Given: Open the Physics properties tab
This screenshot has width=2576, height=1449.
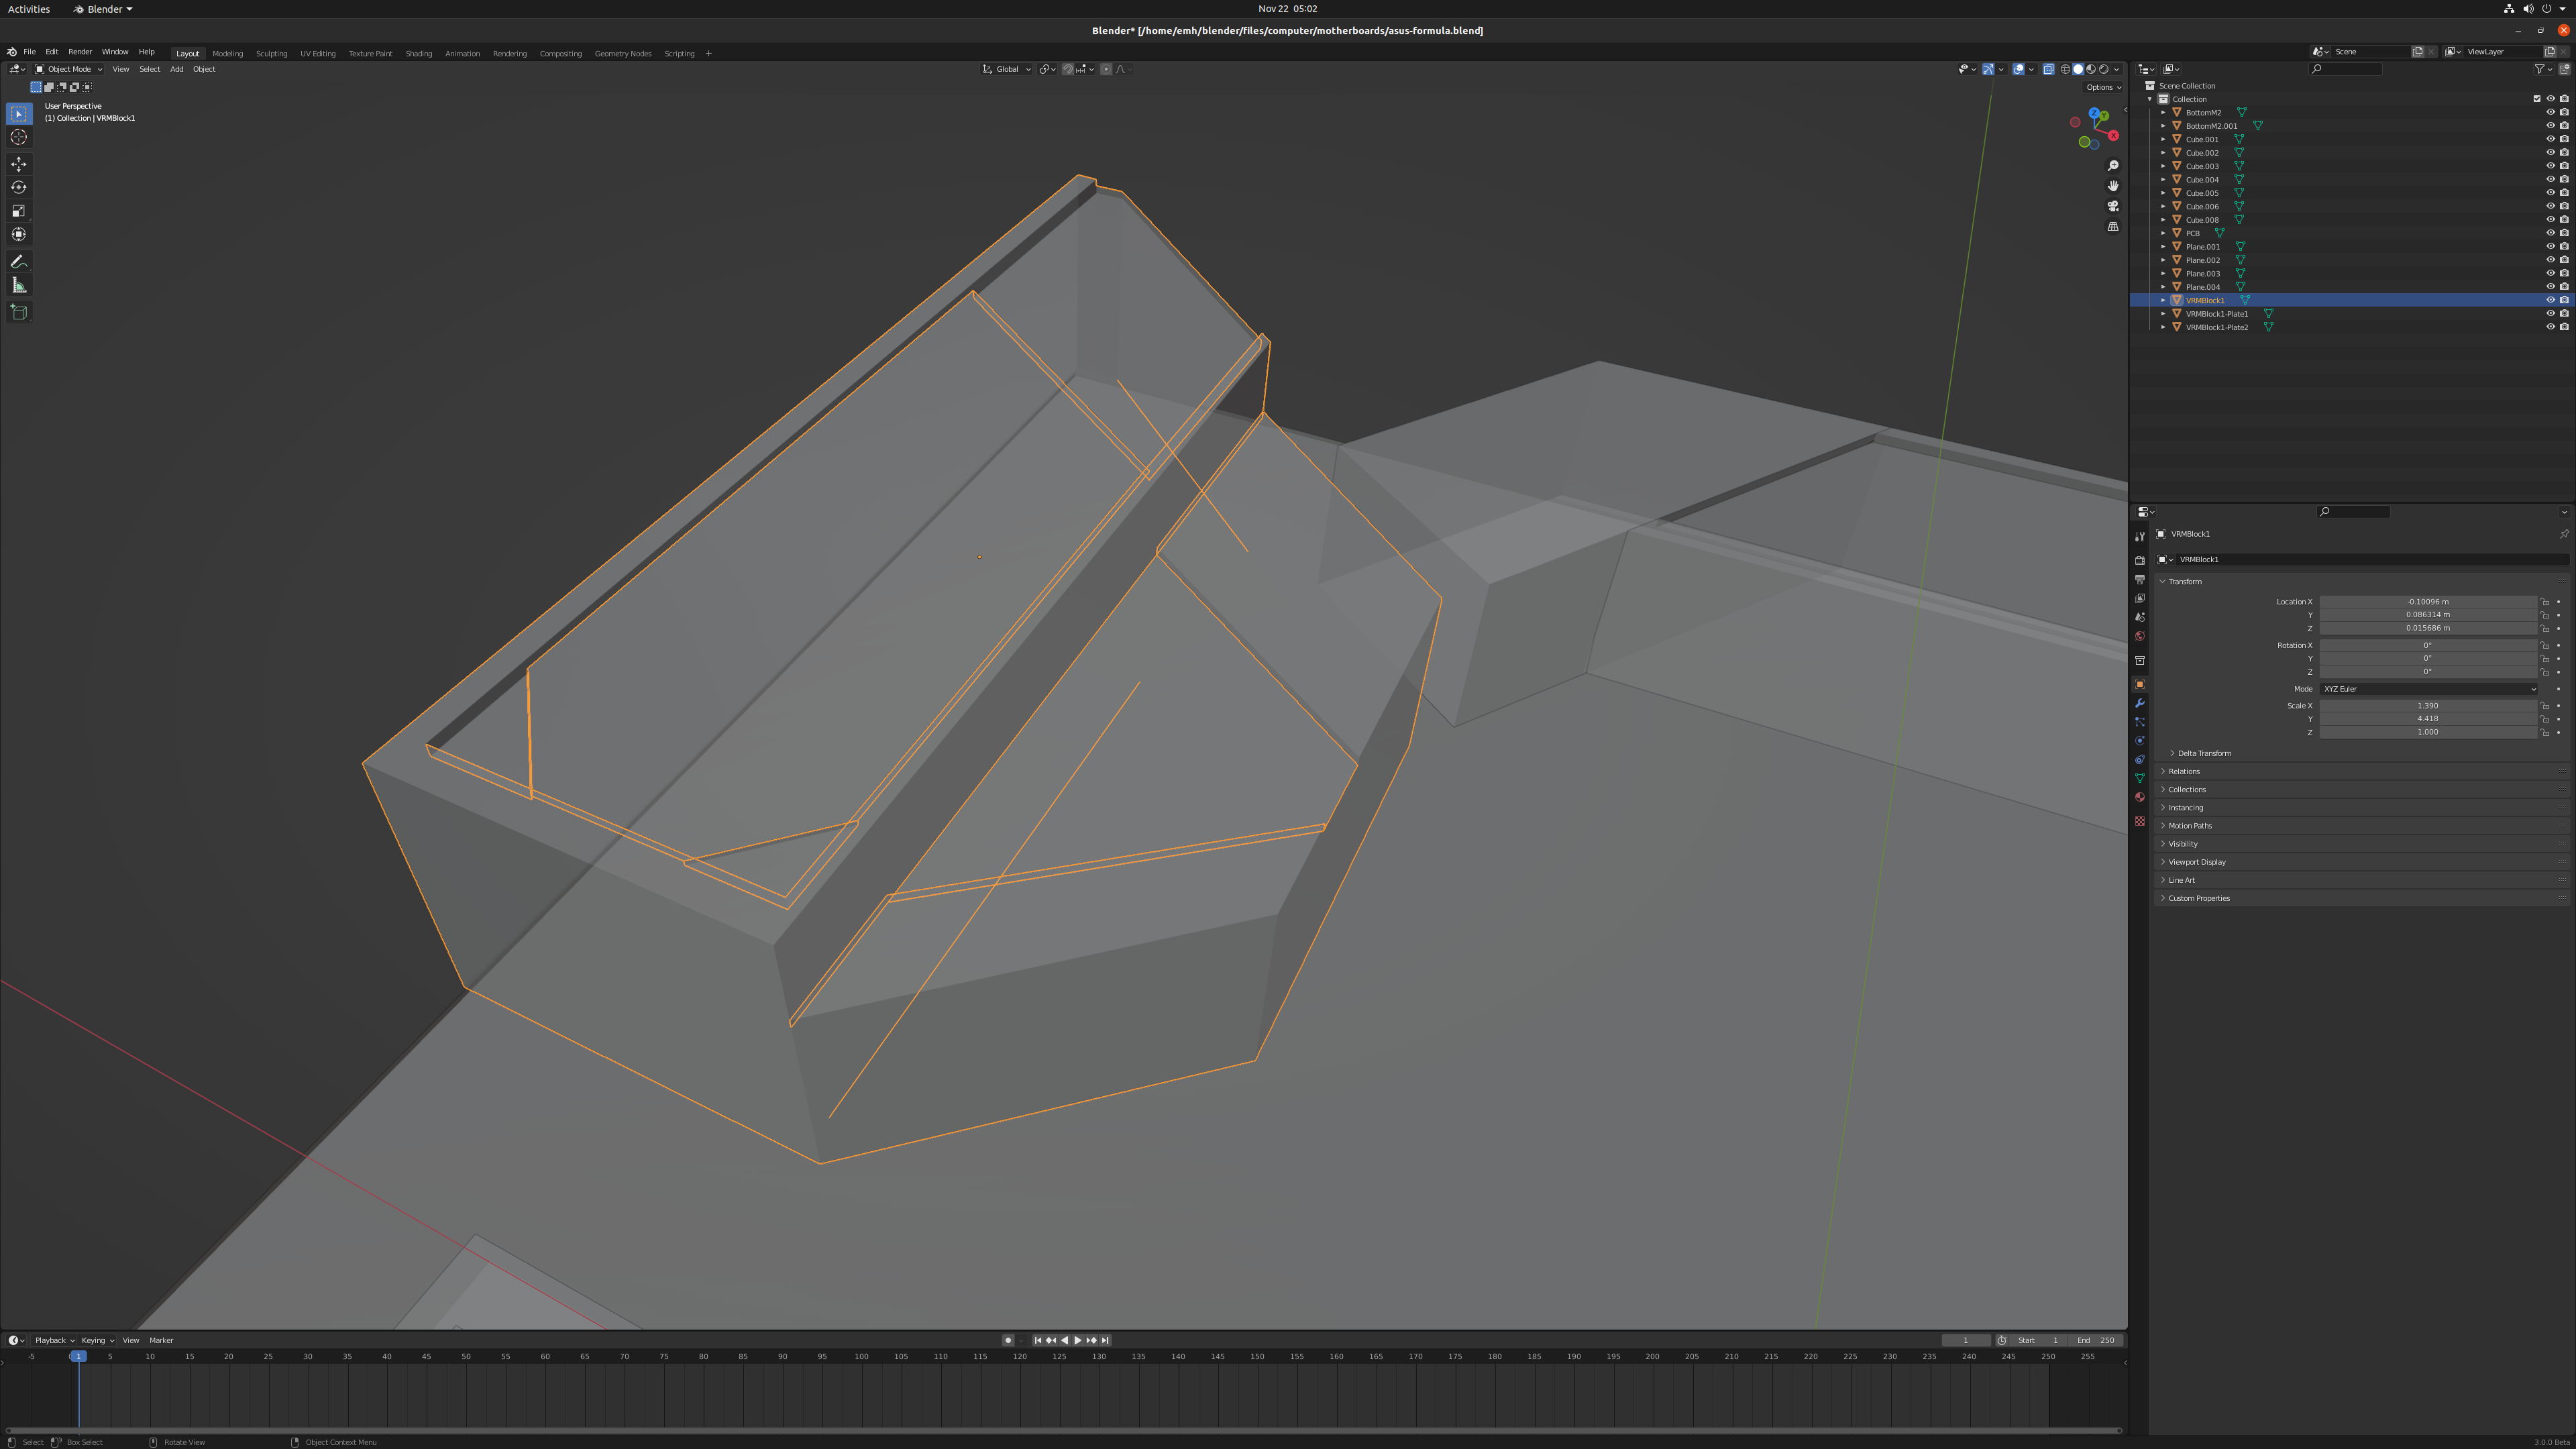Looking at the screenshot, I should pos(2140,741).
